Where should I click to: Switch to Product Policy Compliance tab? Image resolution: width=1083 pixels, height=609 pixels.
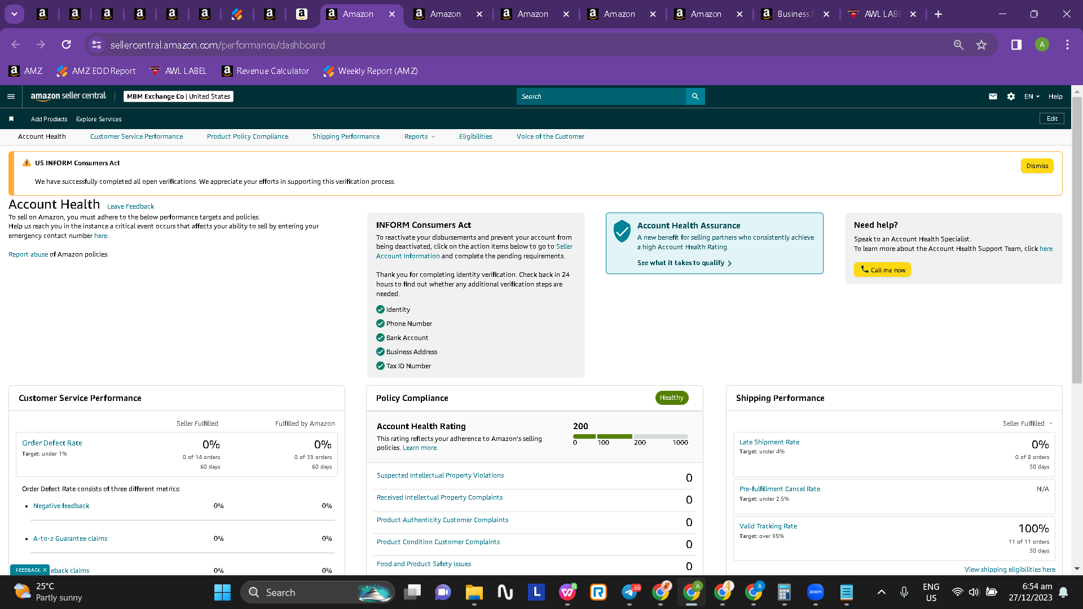tap(248, 136)
